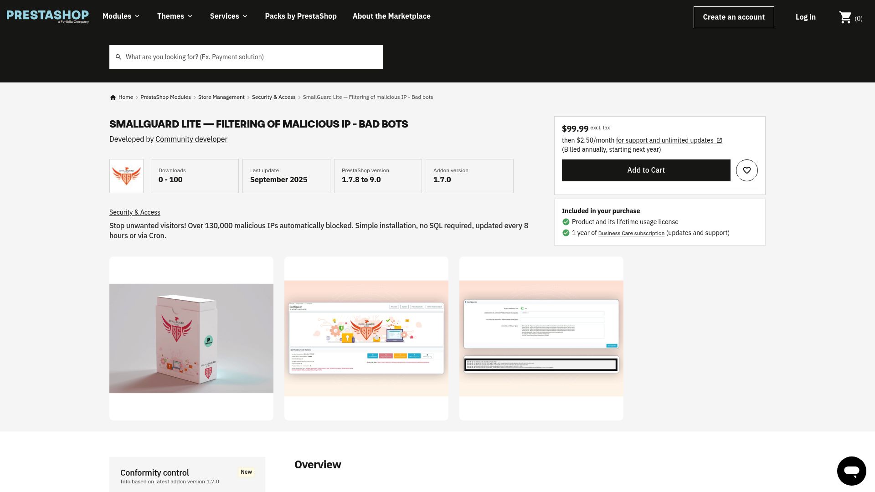Viewport: 875px width, 492px height.
Task: View the SmallGuard product box screenshot
Action: (x=191, y=338)
